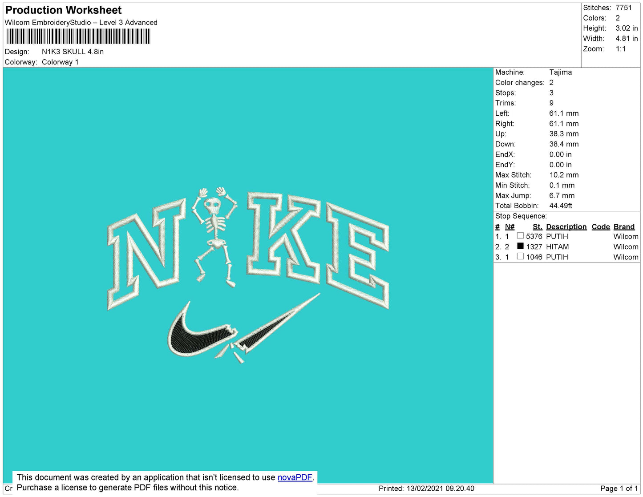Click the 'Code' column header
The width and height of the screenshot is (643, 497).
click(601, 226)
